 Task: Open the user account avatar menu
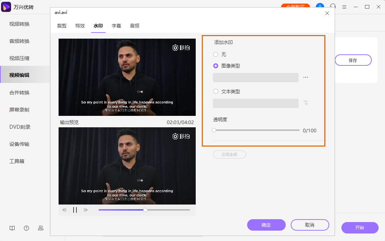[320, 6]
